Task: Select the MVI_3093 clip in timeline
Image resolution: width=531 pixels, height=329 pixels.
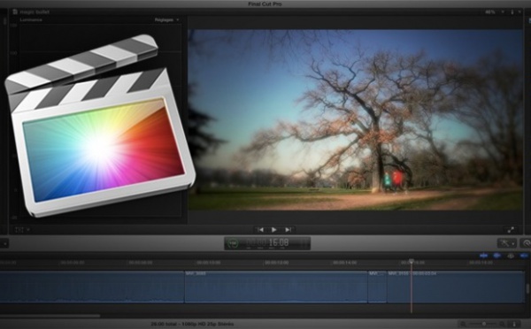Action: point(276,287)
